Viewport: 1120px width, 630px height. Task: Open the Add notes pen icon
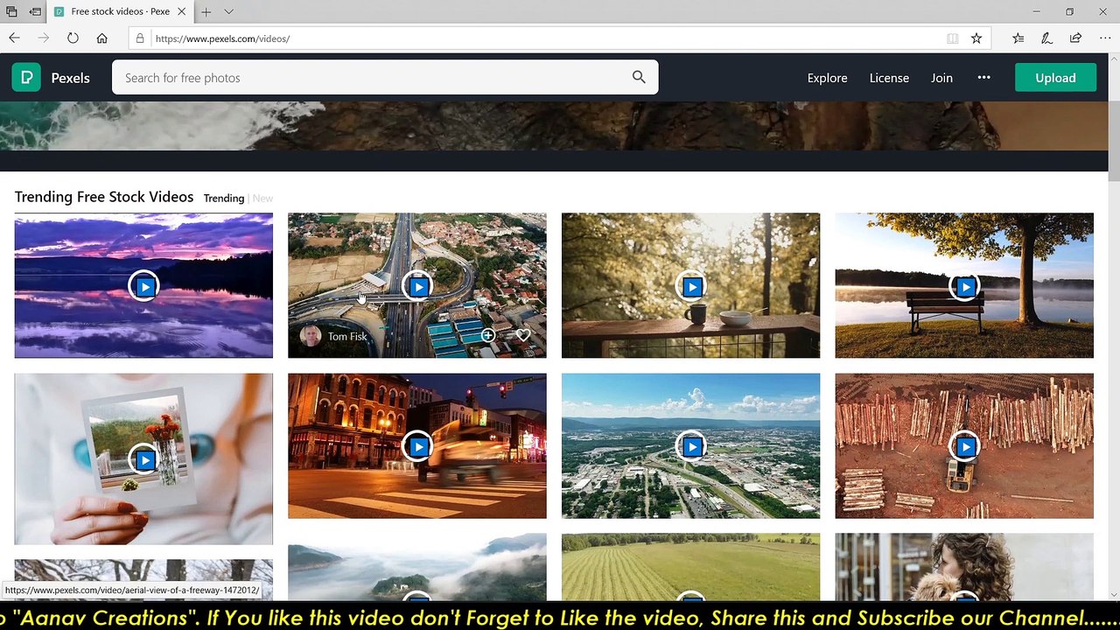[1046, 38]
